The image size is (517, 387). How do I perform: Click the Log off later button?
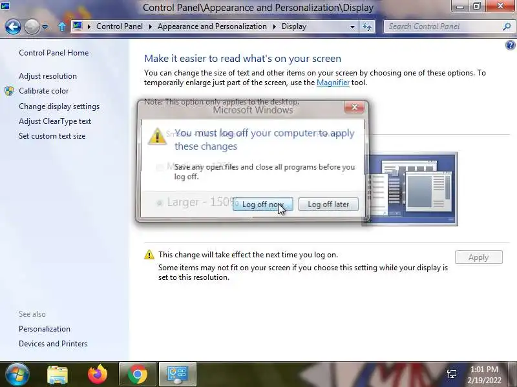328,204
